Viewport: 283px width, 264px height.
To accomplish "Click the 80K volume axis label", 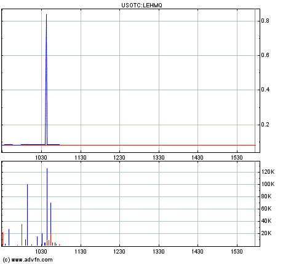I will click(x=266, y=196).
